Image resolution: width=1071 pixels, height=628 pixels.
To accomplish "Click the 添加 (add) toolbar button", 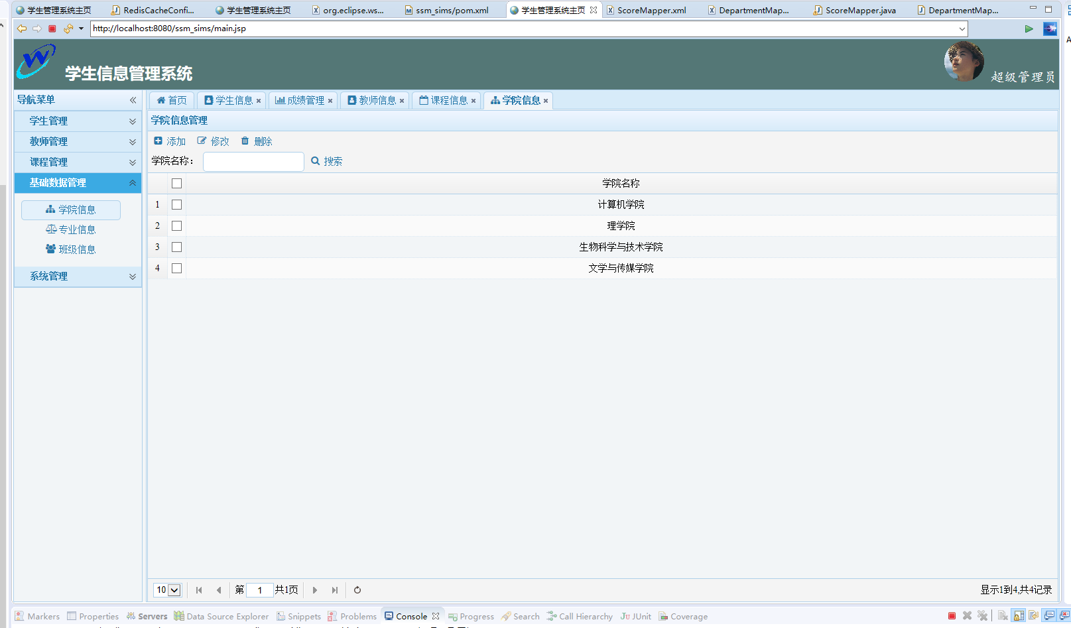I will pos(170,141).
